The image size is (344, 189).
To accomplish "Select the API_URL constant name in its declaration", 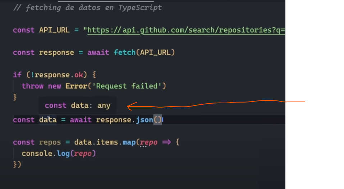I will pyautogui.click(x=54, y=30).
